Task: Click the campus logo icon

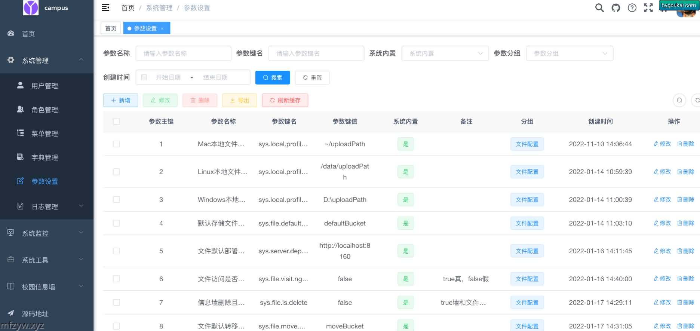Action: click(31, 8)
